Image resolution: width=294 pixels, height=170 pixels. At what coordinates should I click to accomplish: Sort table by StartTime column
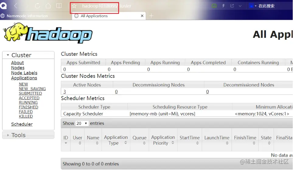click(190, 140)
